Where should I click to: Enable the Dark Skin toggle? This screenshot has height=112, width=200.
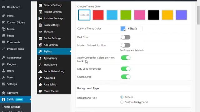click(126, 37)
